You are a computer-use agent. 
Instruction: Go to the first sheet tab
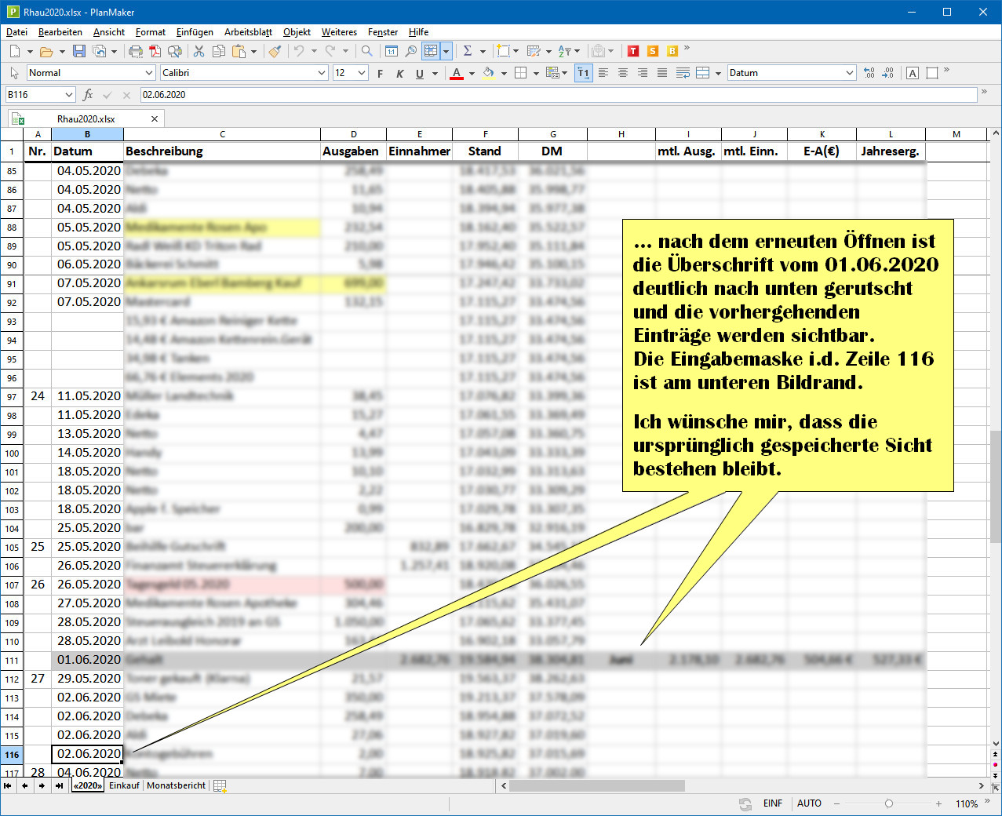tap(8, 785)
